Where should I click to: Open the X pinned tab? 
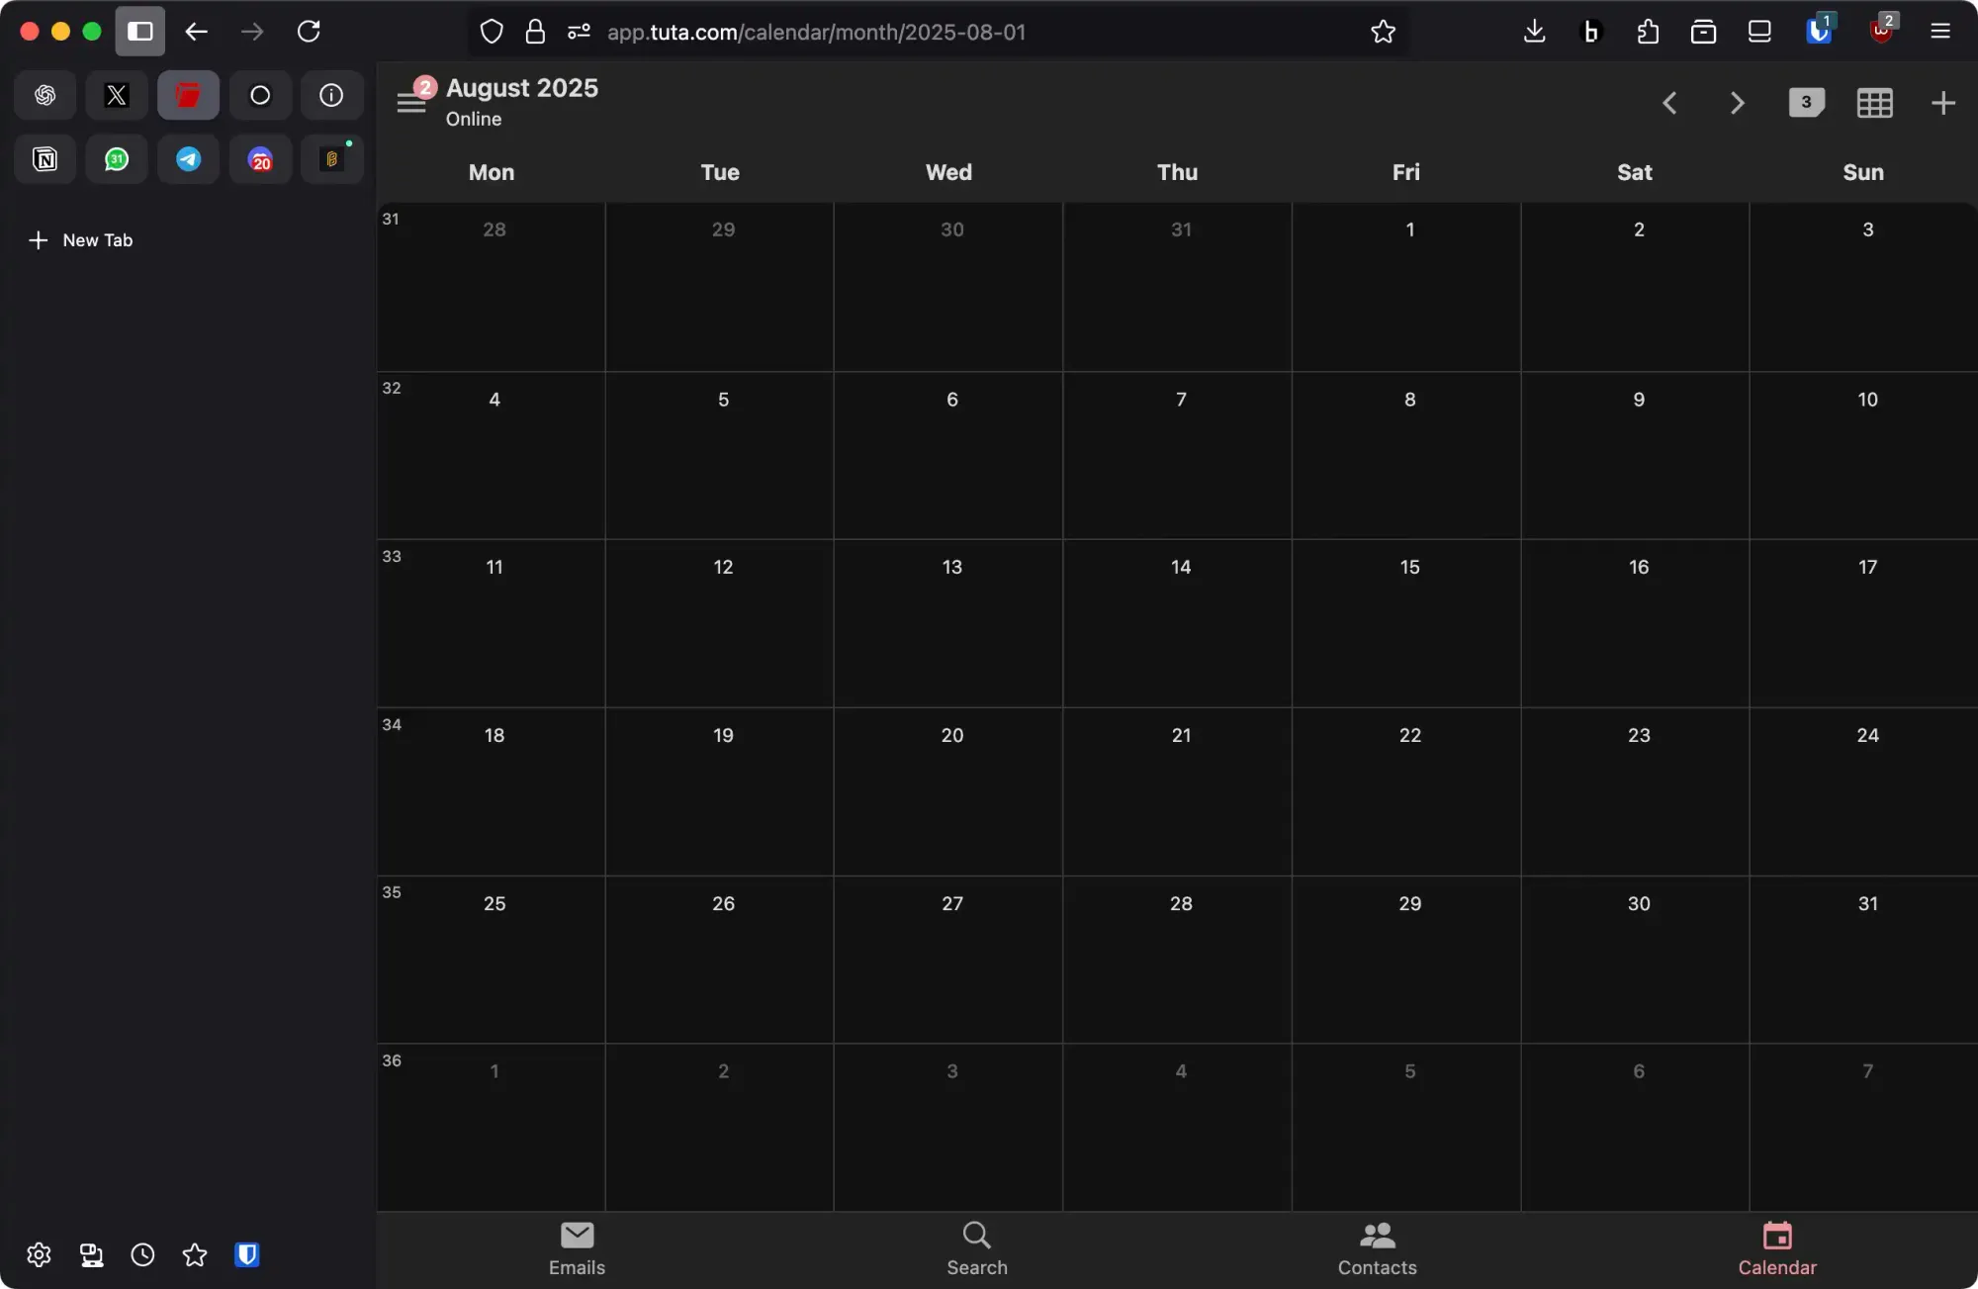(117, 95)
